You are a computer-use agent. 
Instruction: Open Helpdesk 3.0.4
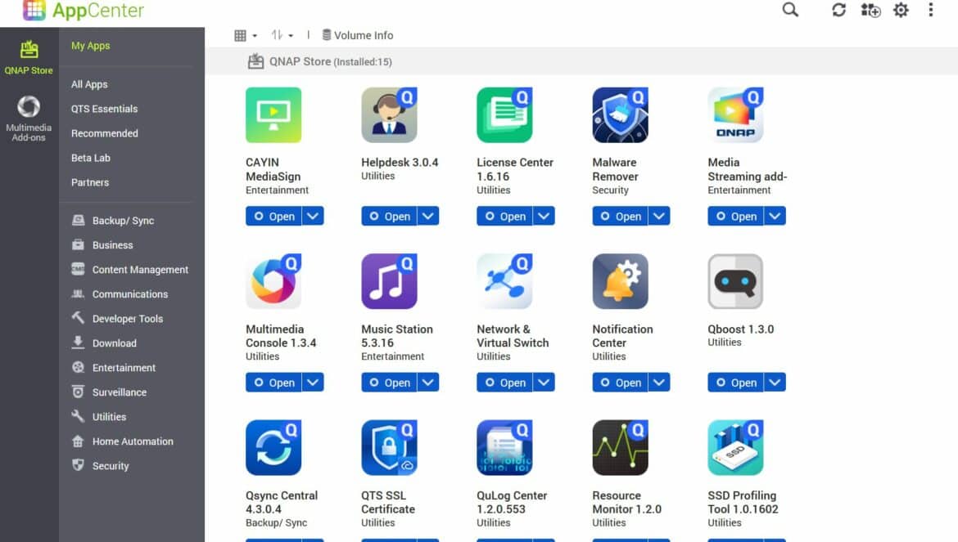tap(389, 216)
